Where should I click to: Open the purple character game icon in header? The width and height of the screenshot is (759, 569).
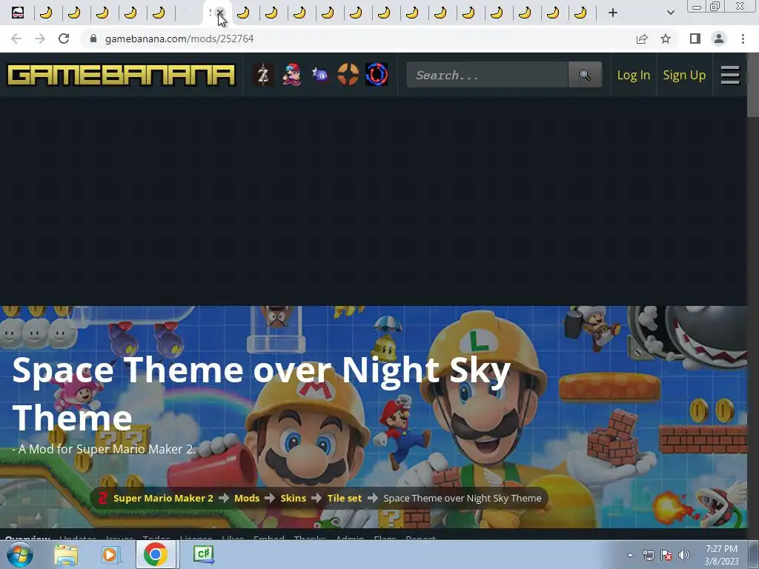pos(319,75)
